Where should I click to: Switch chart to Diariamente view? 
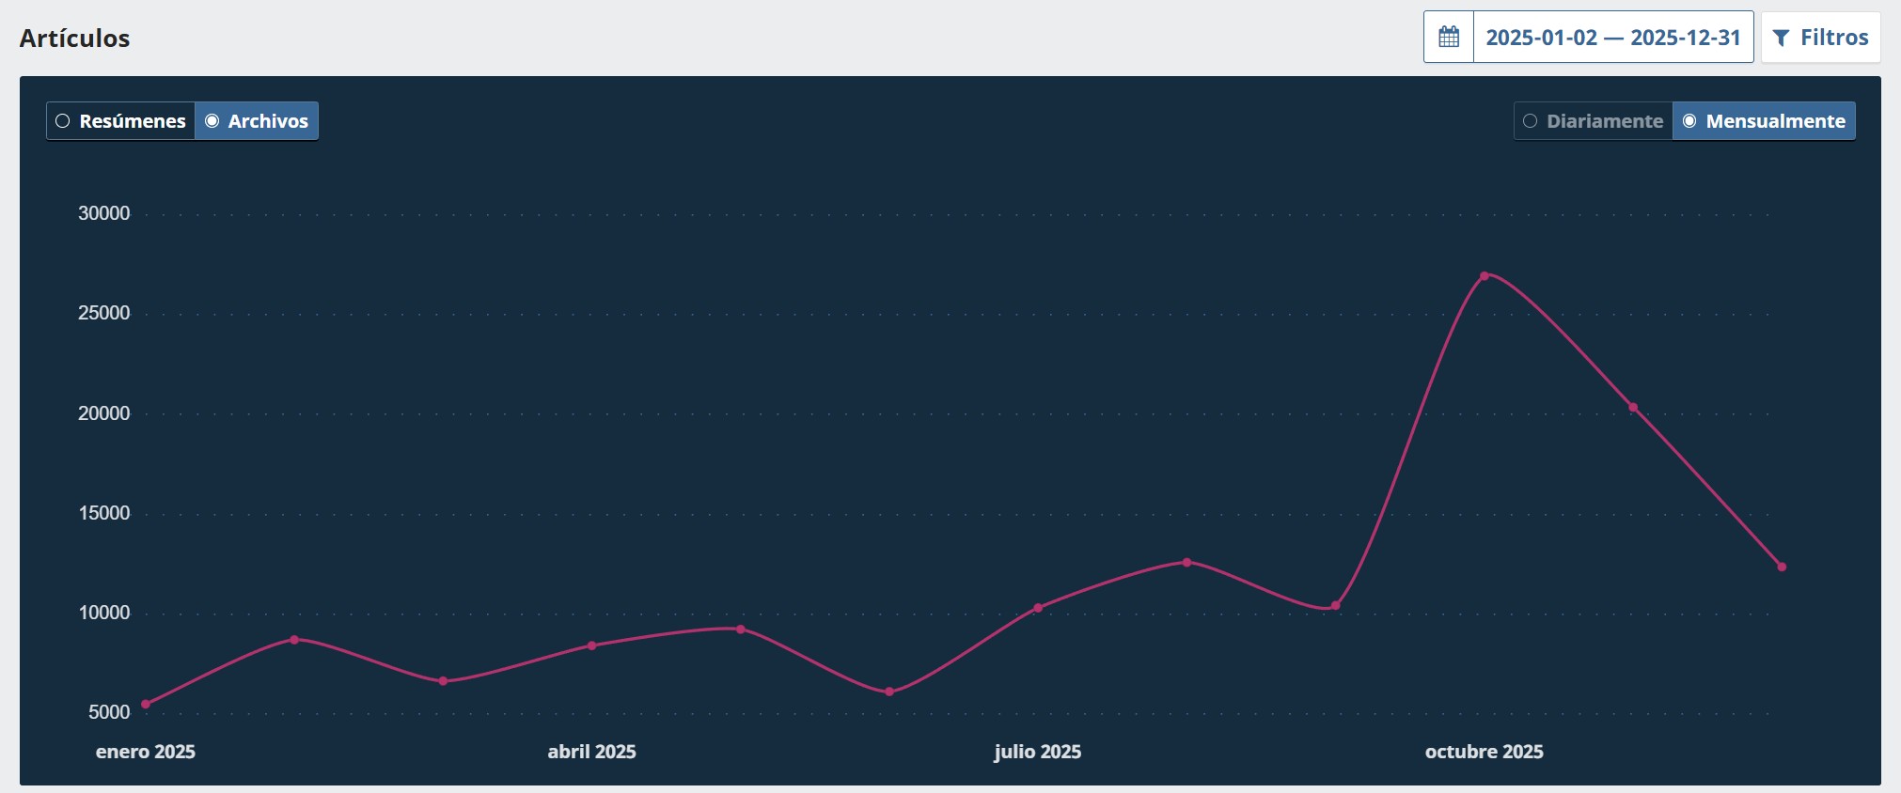(x=1594, y=121)
